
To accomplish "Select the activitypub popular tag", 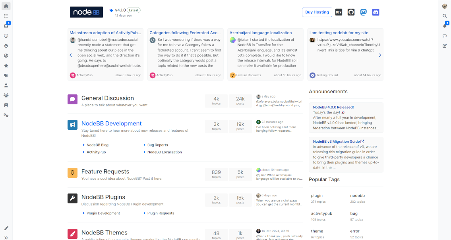I will click(321, 213).
